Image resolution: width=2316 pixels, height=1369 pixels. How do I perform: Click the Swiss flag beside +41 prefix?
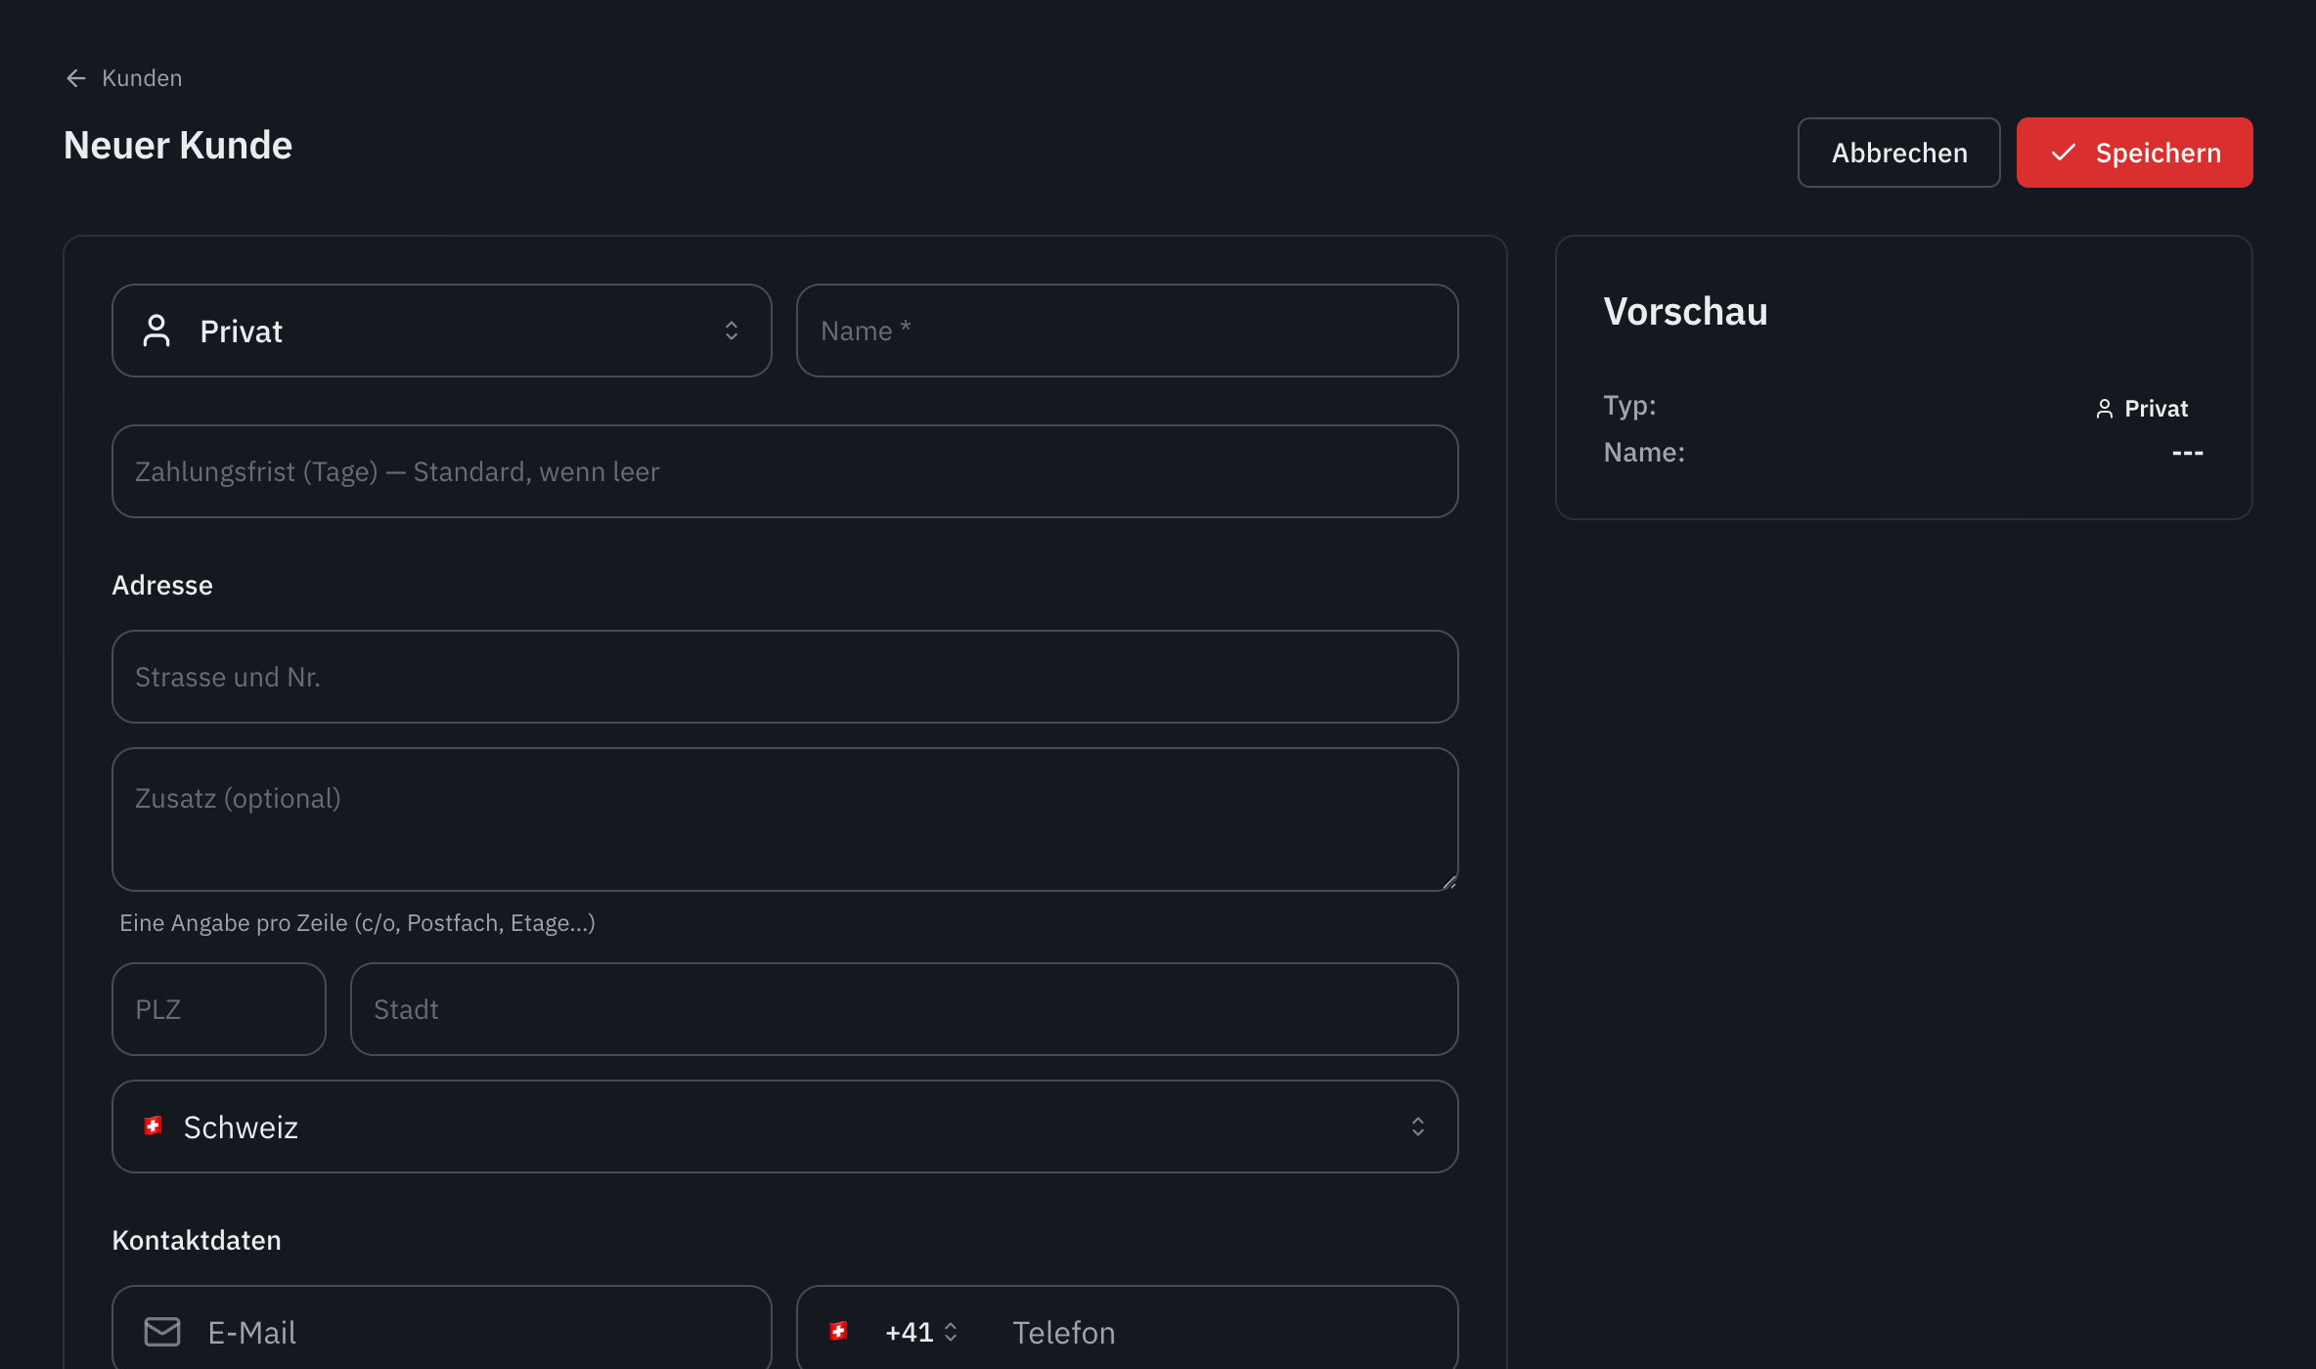coord(838,1331)
